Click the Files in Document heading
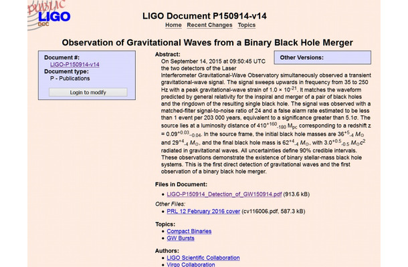 tap(181, 184)
